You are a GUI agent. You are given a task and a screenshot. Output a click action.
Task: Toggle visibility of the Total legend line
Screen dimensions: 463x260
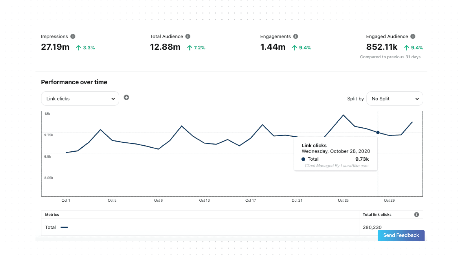point(64,227)
